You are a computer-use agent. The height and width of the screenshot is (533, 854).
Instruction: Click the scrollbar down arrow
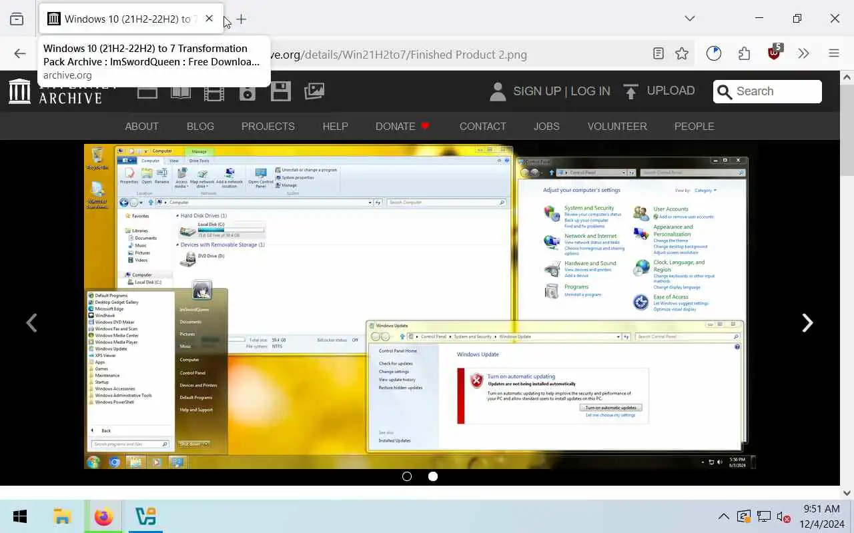[847, 493]
